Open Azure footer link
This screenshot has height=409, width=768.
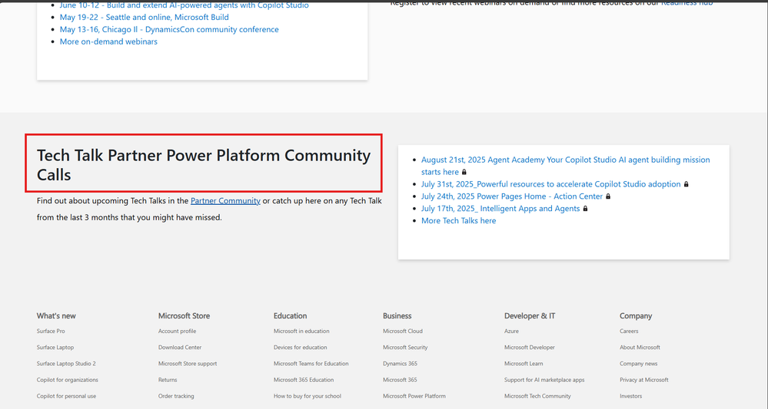click(x=511, y=331)
